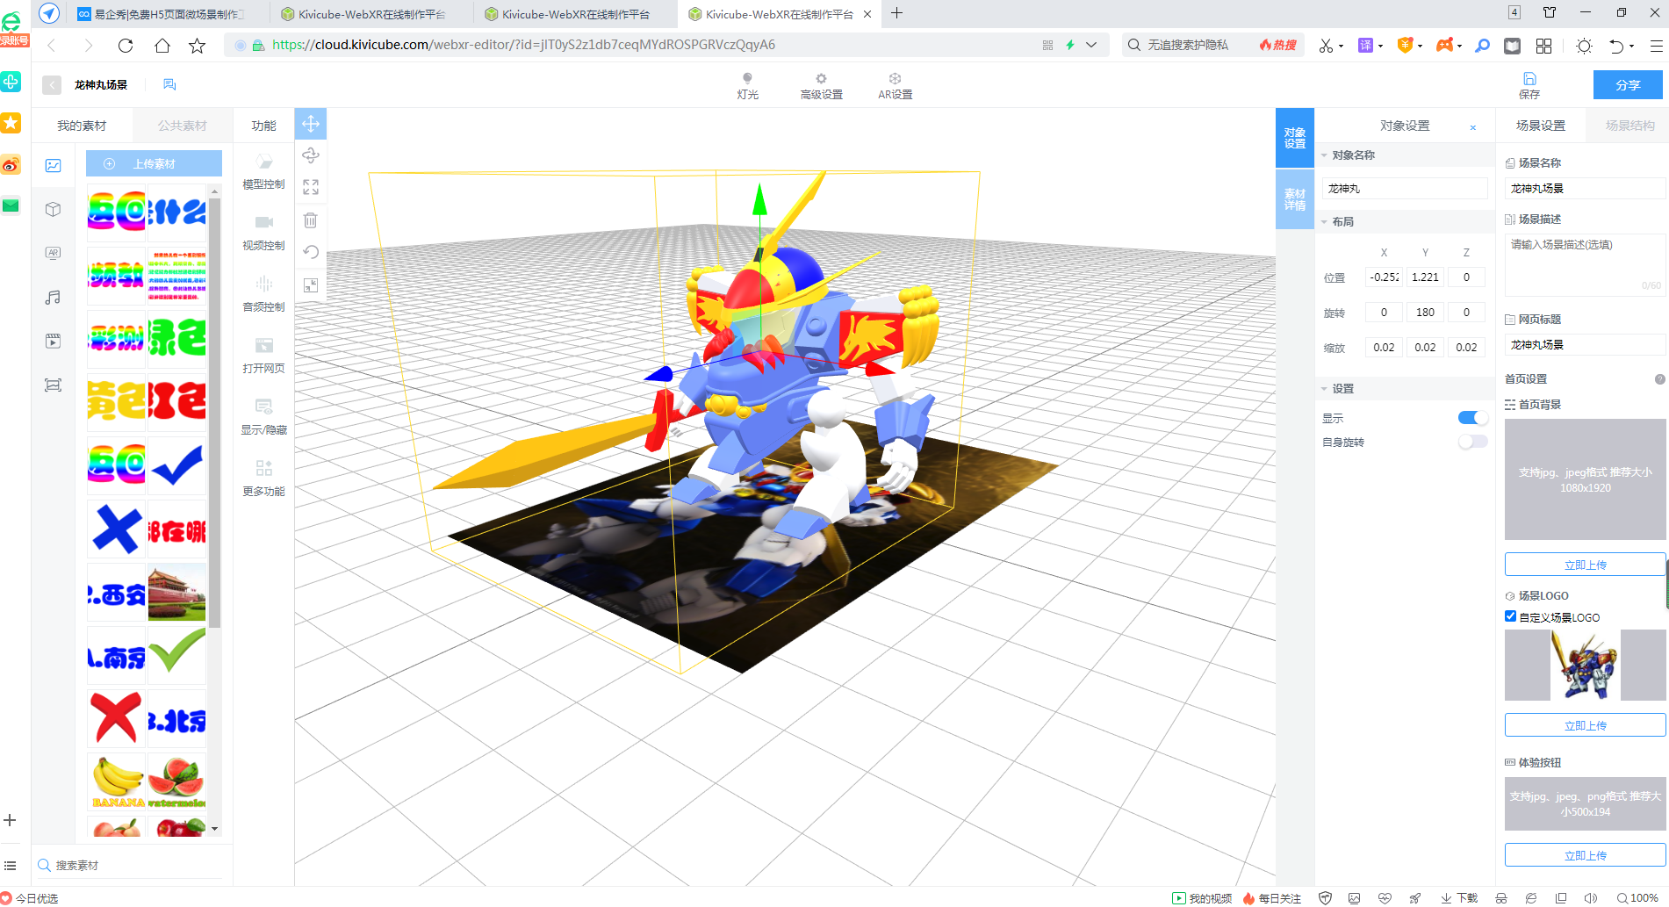Select the green checkmark asset thumbnail
The width and height of the screenshot is (1669, 907).
(x=177, y=655)
